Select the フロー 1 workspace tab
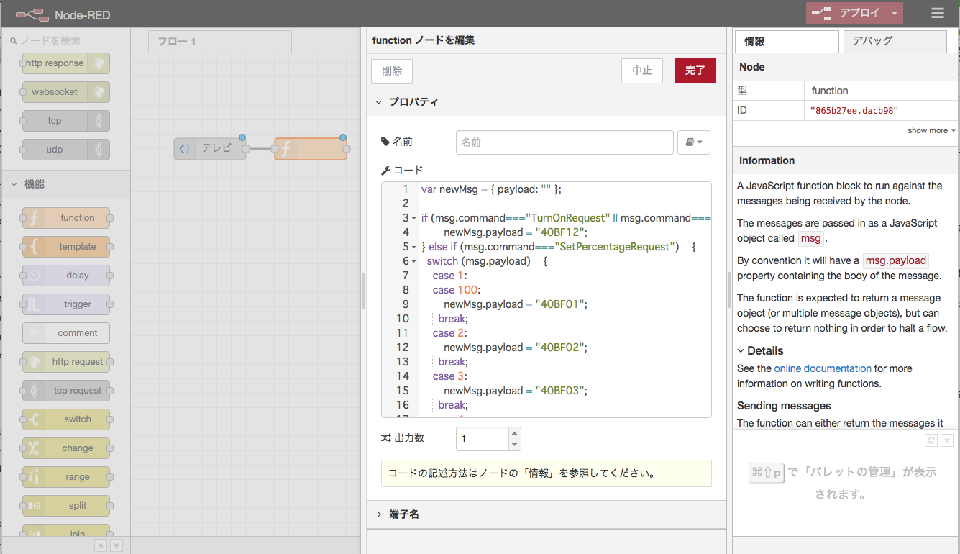Image resolution: width=960 pixels, height=554 pixels. [220, 42]
